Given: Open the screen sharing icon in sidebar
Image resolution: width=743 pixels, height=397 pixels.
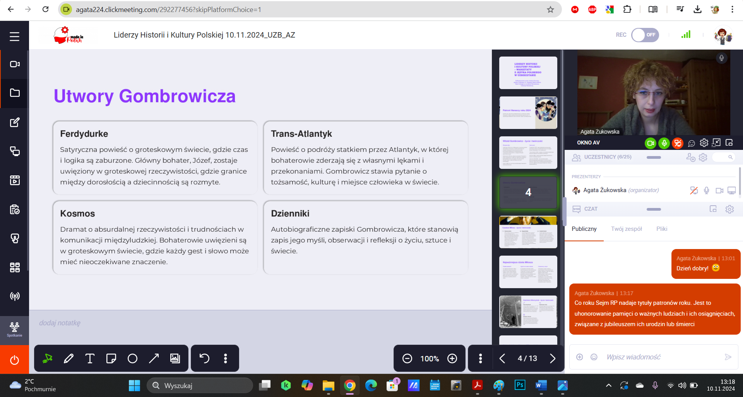Looking at the screenshot, I should point(15,151).
